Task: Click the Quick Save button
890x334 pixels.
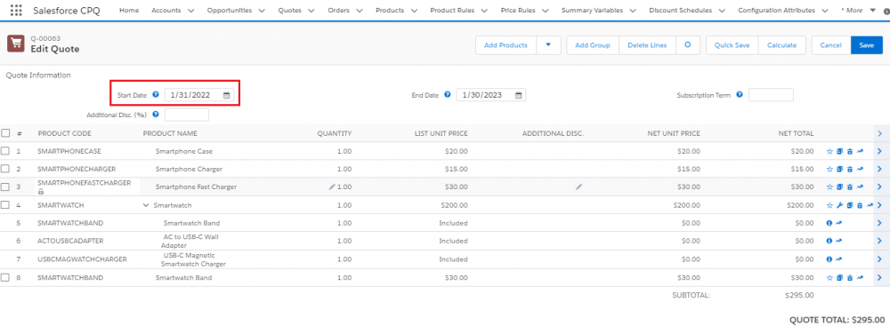Action: click(x=732, y=45)
